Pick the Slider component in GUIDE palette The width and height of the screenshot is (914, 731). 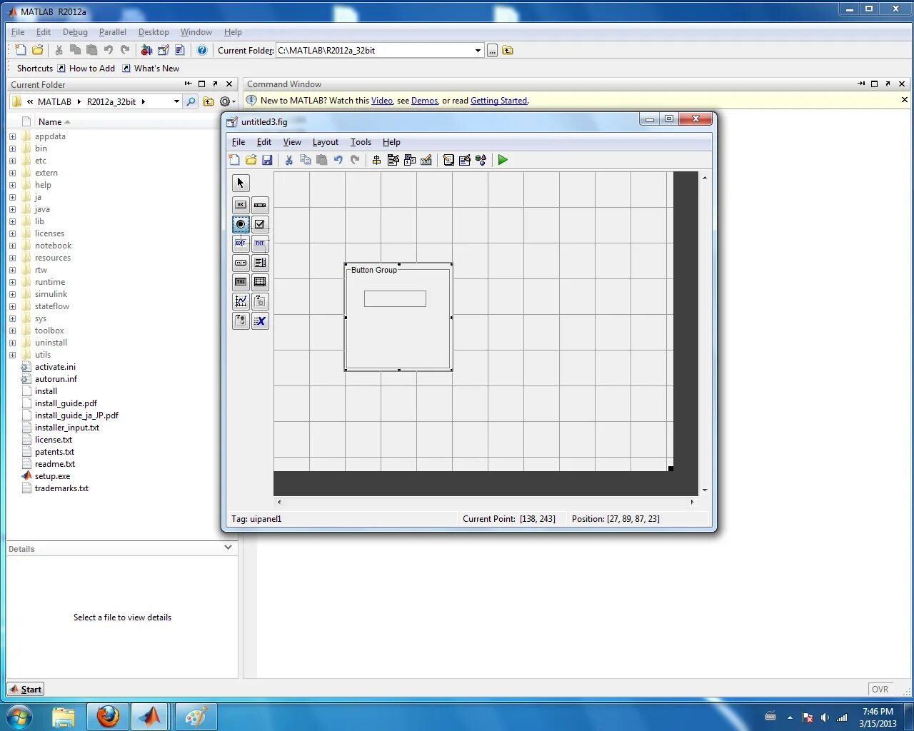(x=260, y=205)
